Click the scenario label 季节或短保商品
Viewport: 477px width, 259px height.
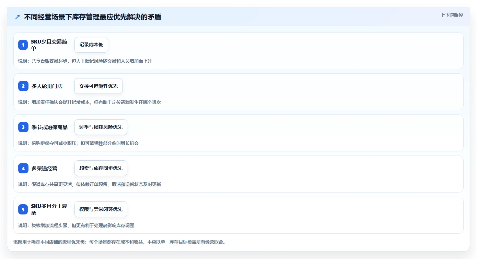49,127
